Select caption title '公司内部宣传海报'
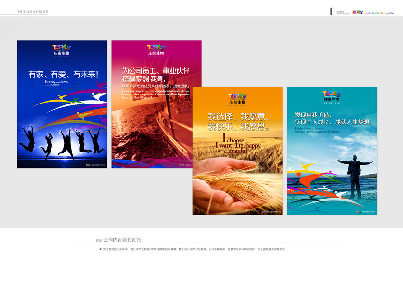The image size is (403, 285). point(122,240)
